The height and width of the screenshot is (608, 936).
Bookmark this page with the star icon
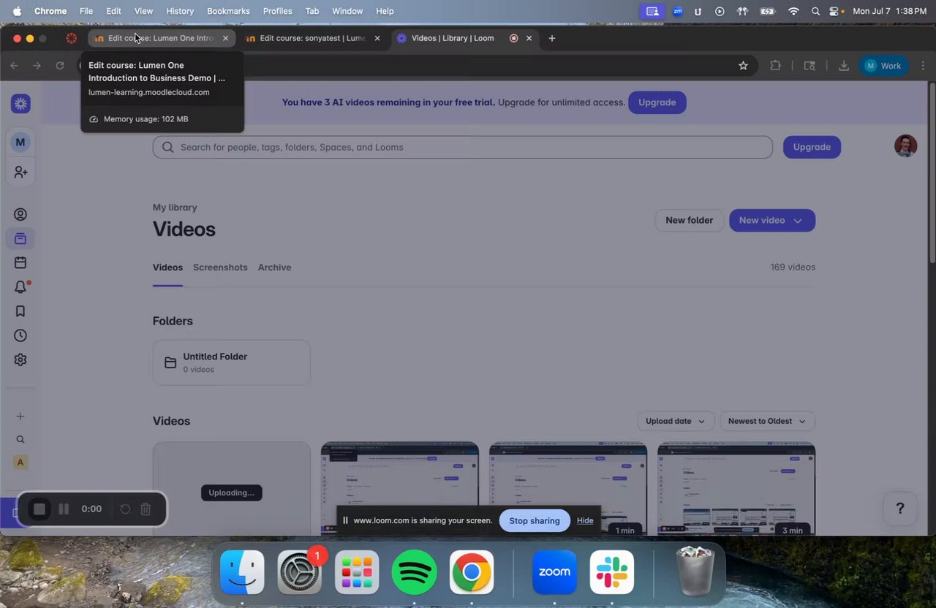[743, 66]
